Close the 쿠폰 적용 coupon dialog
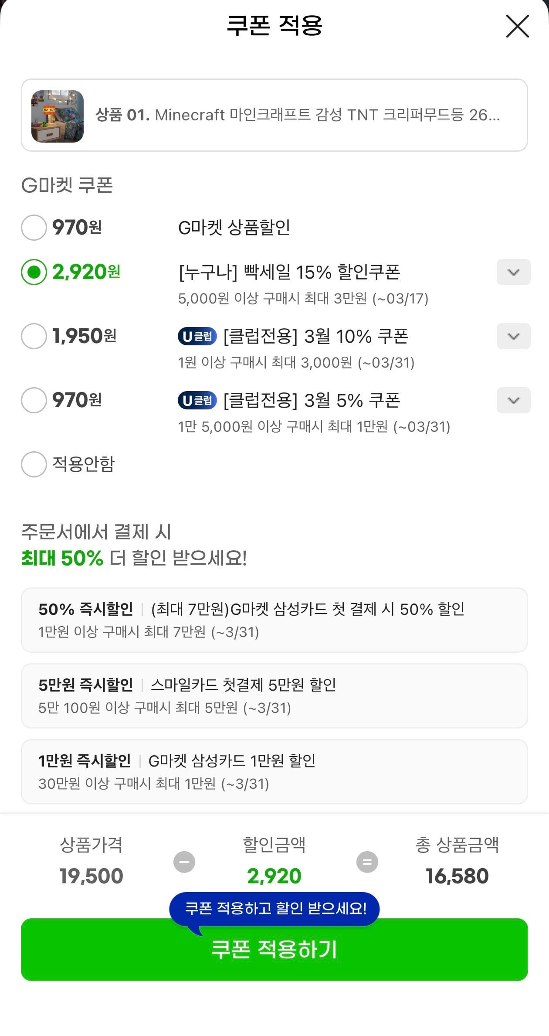 point(517,26)
